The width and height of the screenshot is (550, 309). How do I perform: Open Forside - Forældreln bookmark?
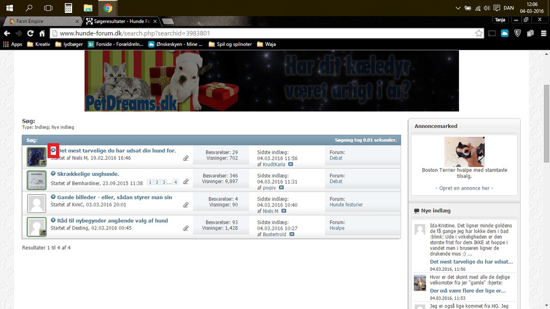click(115, 44)
